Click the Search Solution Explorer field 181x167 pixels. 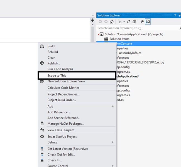point(138,28)
